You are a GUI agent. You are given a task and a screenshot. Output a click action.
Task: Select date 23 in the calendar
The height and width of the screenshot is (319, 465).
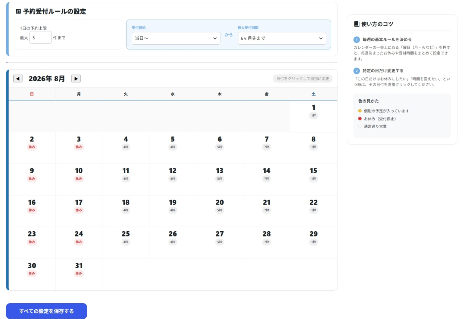pos(32,243)
